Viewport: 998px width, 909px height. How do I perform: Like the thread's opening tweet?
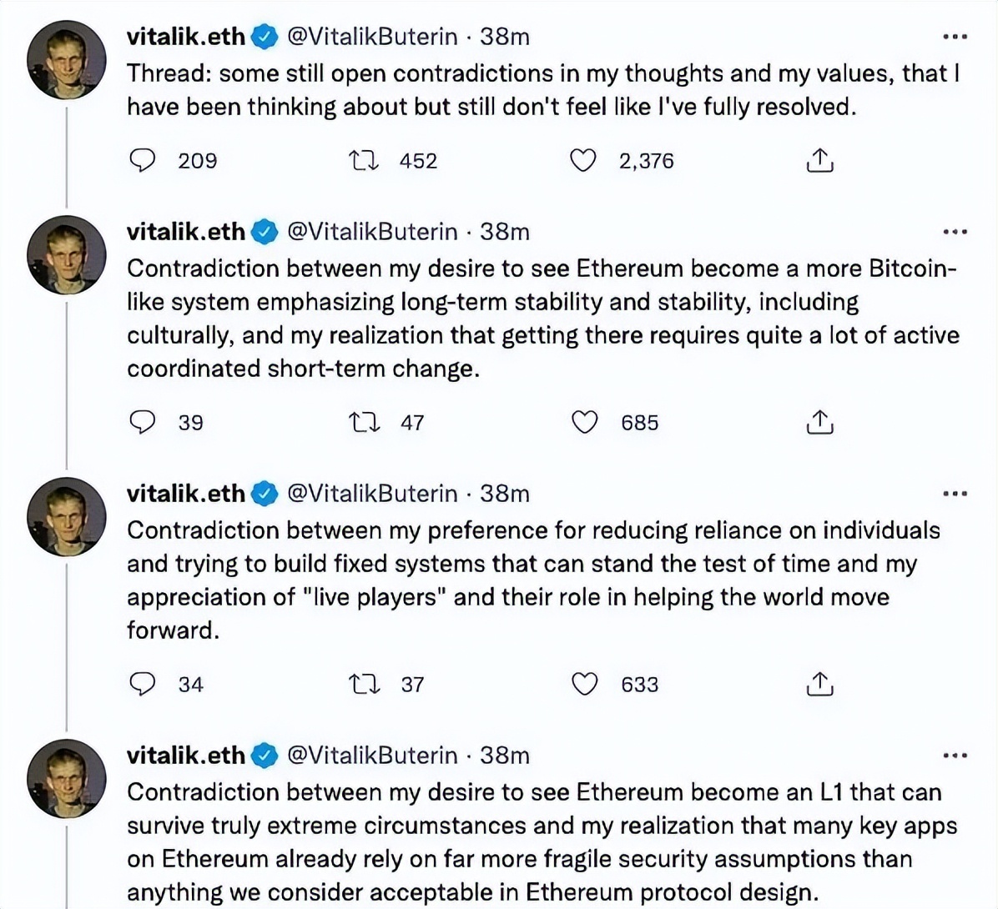click(585, 160)
